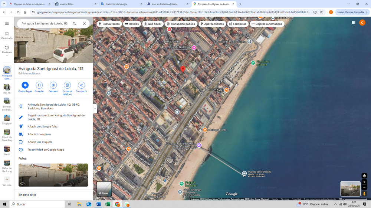Switch to Traductor de Google tab
Image resolution: width=371 pixels, height=208 pixels.
(122, 4)
